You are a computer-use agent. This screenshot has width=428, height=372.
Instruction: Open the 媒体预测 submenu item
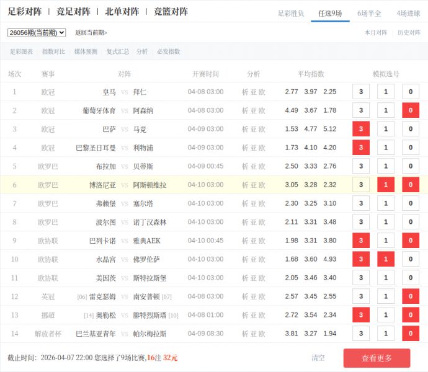pyautogui.click(x=86, y=51)
